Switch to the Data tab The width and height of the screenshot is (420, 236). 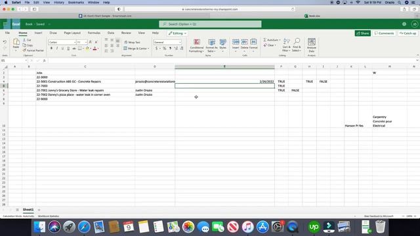point(111,33)
